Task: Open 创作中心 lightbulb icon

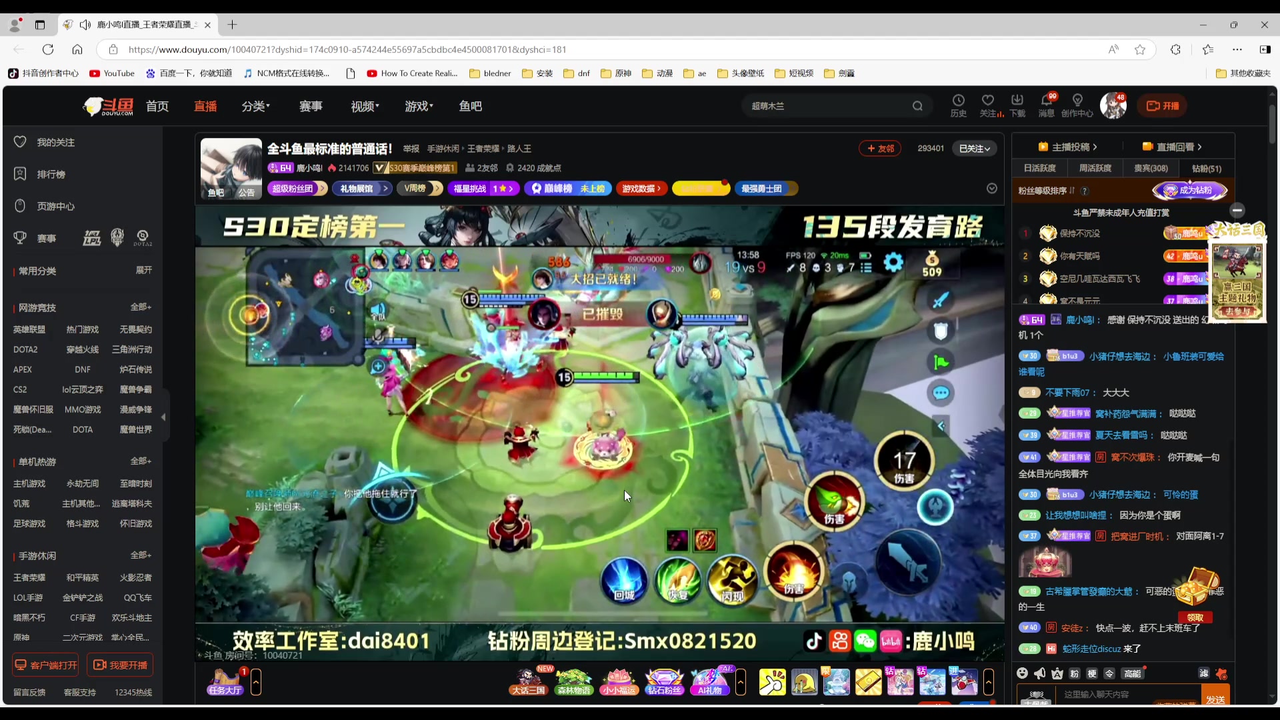Action: click(1077, 105)
